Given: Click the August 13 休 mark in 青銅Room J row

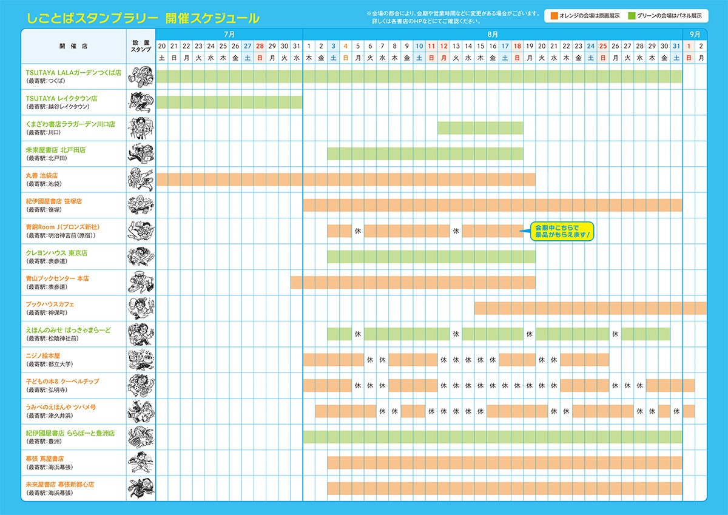Looking at the screenshot, I should [456, 231].
